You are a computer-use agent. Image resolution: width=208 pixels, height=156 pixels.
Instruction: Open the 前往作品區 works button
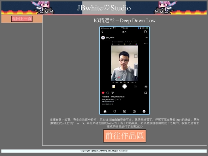point(124,136)
